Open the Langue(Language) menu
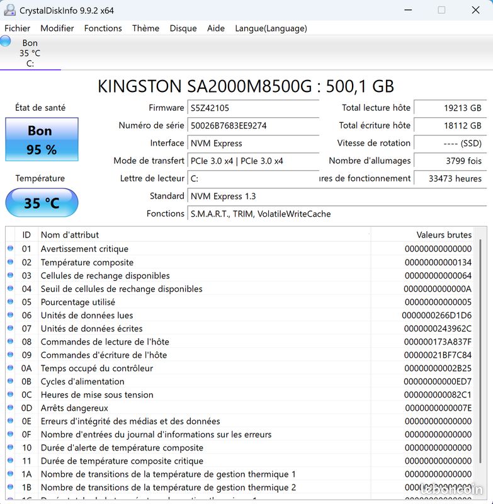The width and height of the screenshot is (493, 504). (x=271, y=28)
